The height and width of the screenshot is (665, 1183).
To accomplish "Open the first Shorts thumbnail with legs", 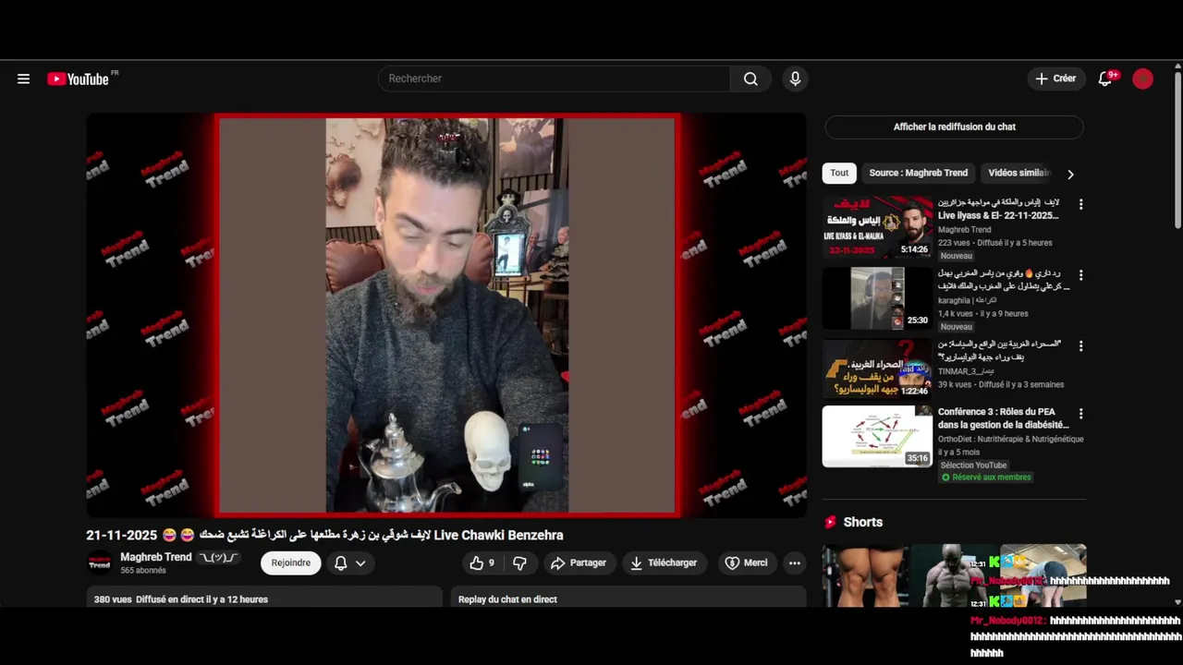I will 866,575.
